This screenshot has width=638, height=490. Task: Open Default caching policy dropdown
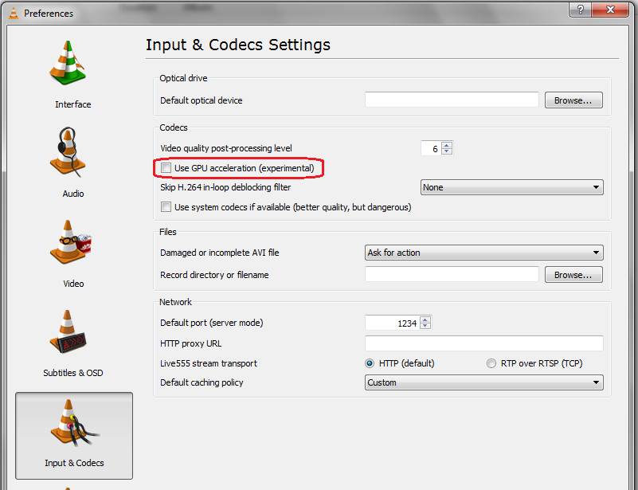(x=484, y=382)
